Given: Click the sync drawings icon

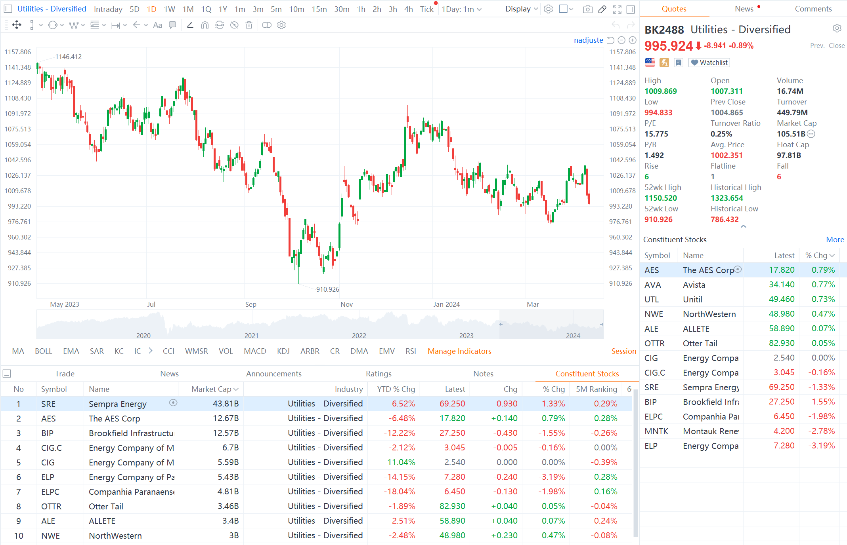Looking at the screenshot, I should point(220,25).
